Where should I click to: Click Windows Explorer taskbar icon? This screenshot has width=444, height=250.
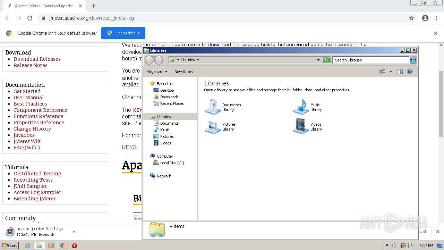(x=39, y=245)
